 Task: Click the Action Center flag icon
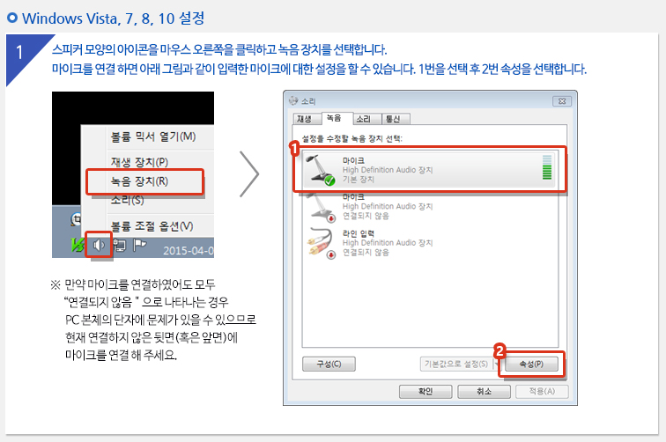[139, 245]
